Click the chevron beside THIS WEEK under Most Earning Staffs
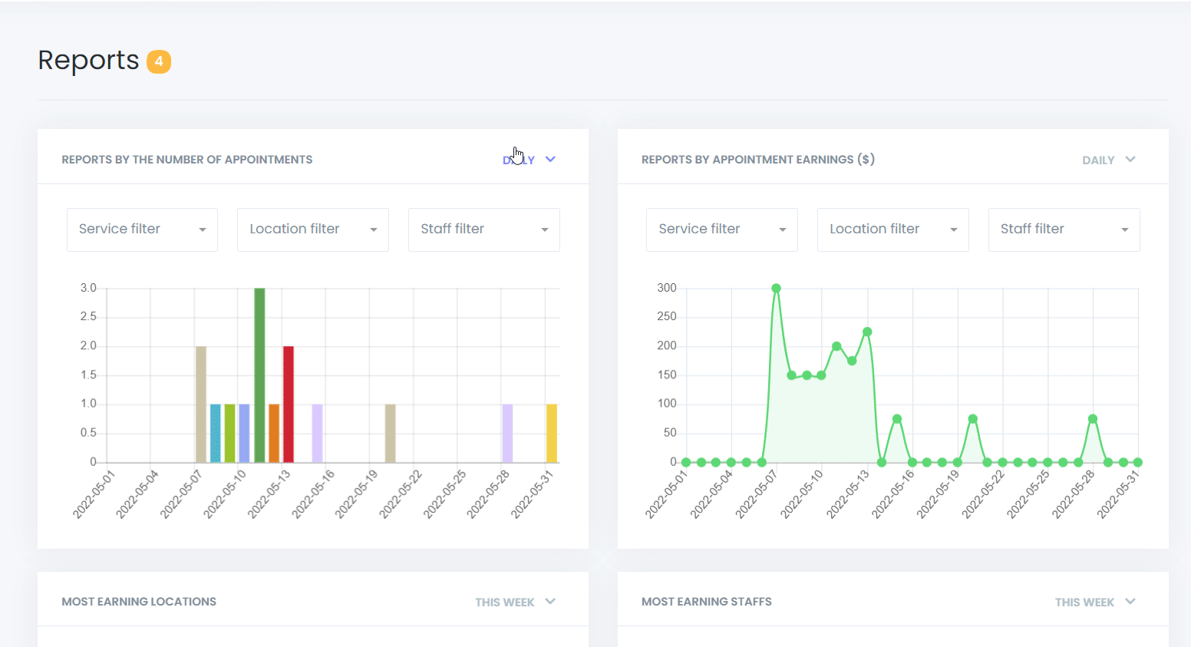The width and height of the screenshot is (1191, 647). tap(1130, 602)
